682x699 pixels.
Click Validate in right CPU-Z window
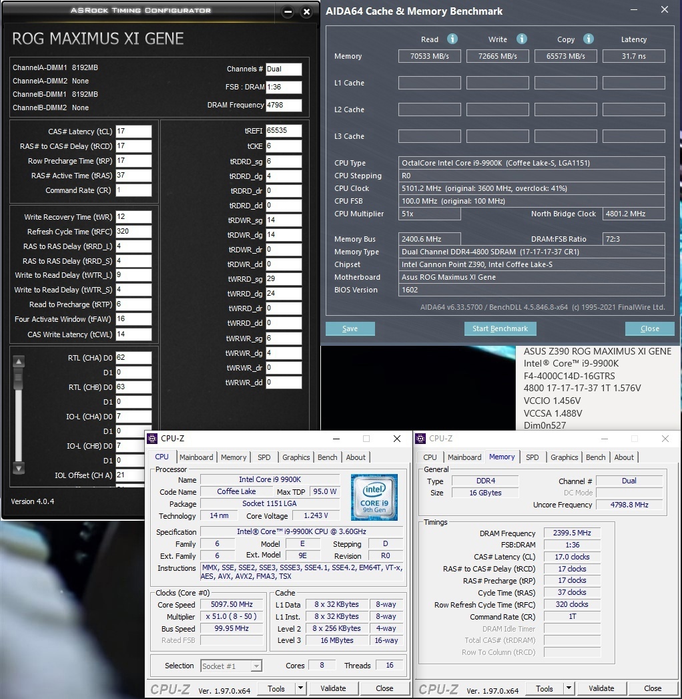pyautogui.click(x=601, y=688)
